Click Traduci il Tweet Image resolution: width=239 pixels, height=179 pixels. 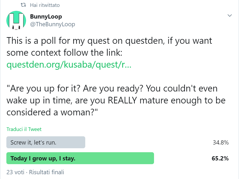tap(24, 129)
